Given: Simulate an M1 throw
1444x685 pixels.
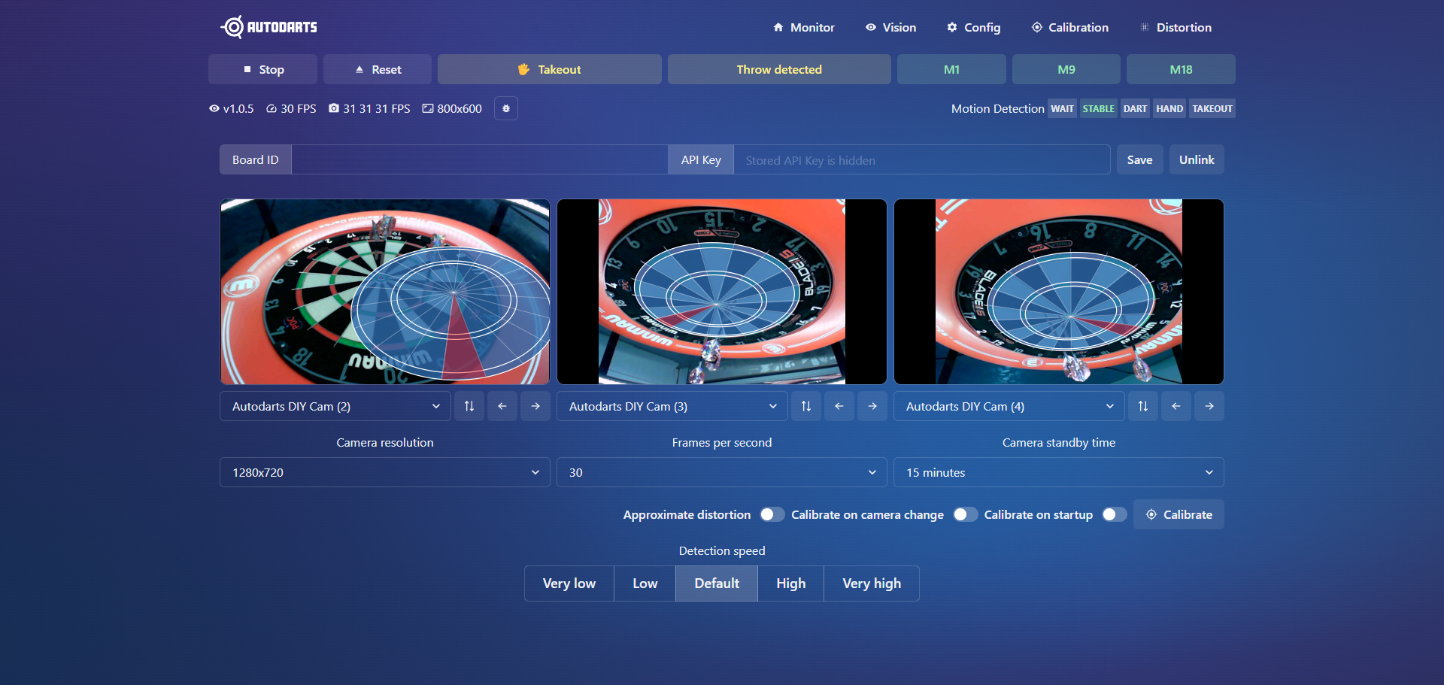Looking at the screenshot, I should tap(951, 69).
